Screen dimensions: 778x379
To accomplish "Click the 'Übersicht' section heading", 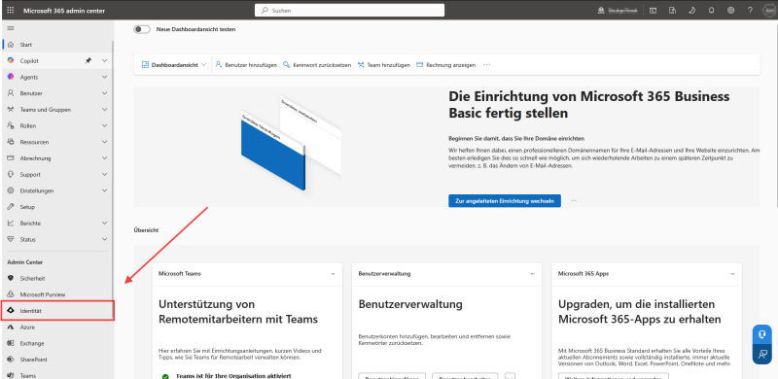I will coord(146,230).
